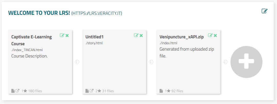Click the arrow before the plus button
Screen dimensions: 277x104
click(225, 62)
